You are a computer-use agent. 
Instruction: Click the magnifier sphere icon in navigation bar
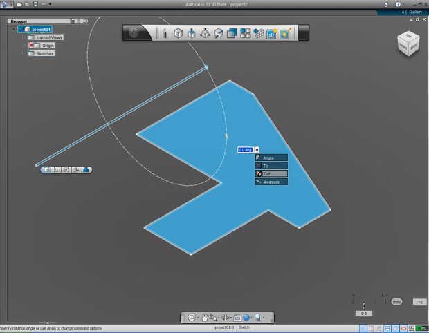pos(258,317)
